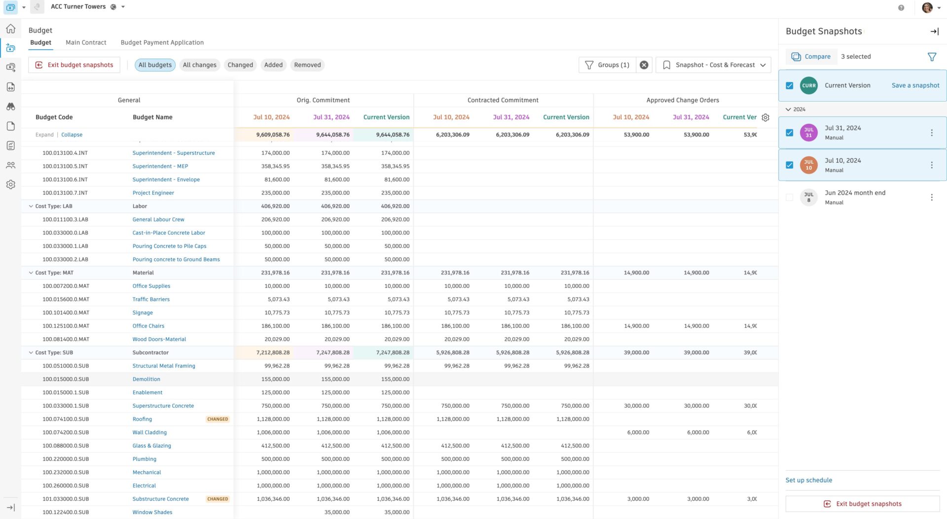The width and height of the screenshot is (947, 519).
Task: Collapse the Cost Type: MAT group
Action: pyautogui.click(x=31, y=273)
